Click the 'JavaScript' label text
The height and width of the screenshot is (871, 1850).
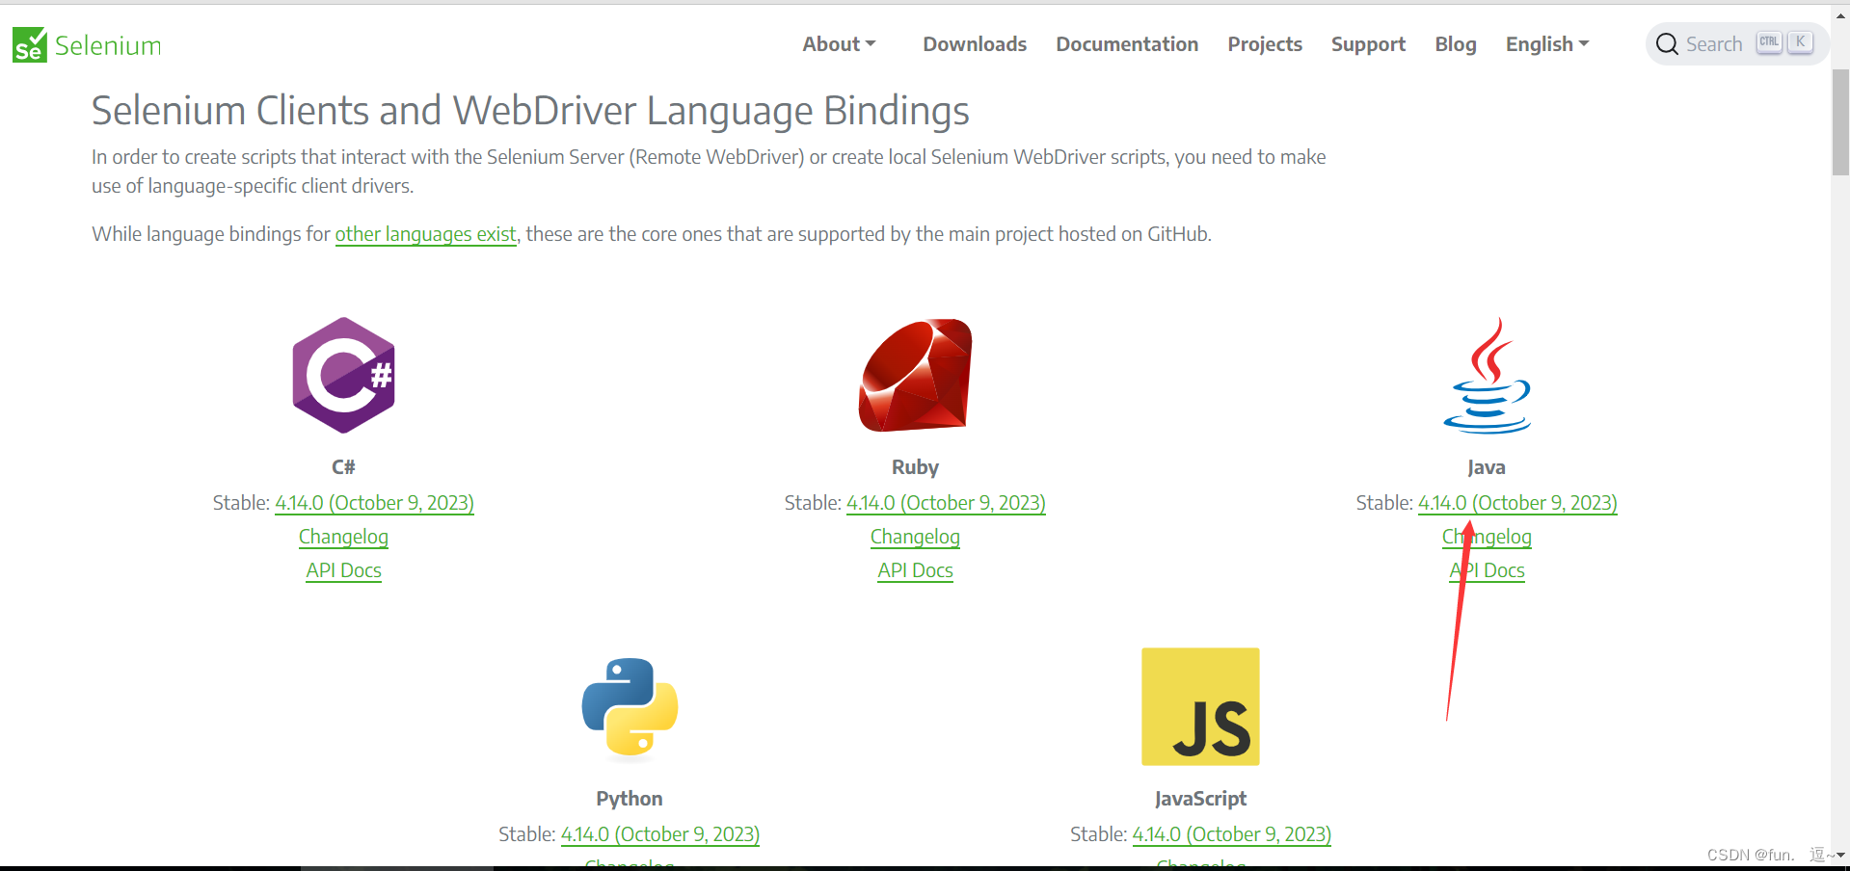coord(1200,799)
